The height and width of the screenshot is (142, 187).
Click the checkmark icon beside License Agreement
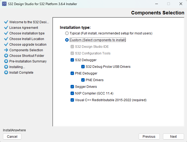pos(6,28)
